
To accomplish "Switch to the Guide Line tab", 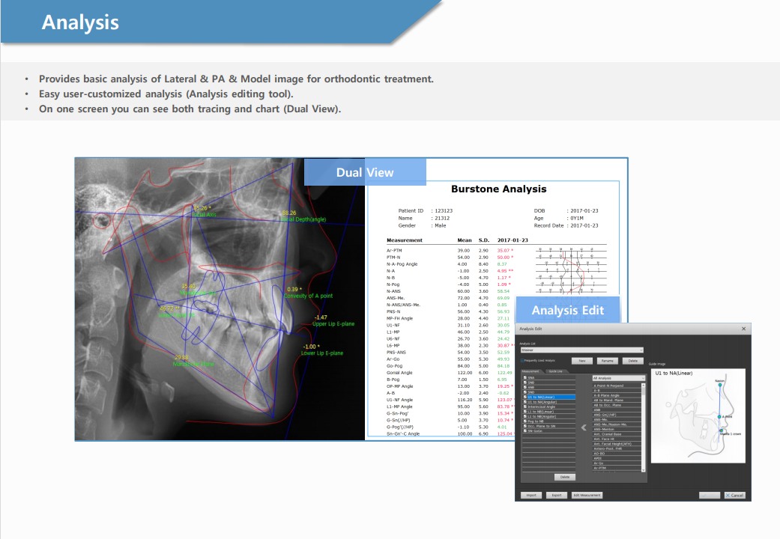I will (x=556, y=371).
